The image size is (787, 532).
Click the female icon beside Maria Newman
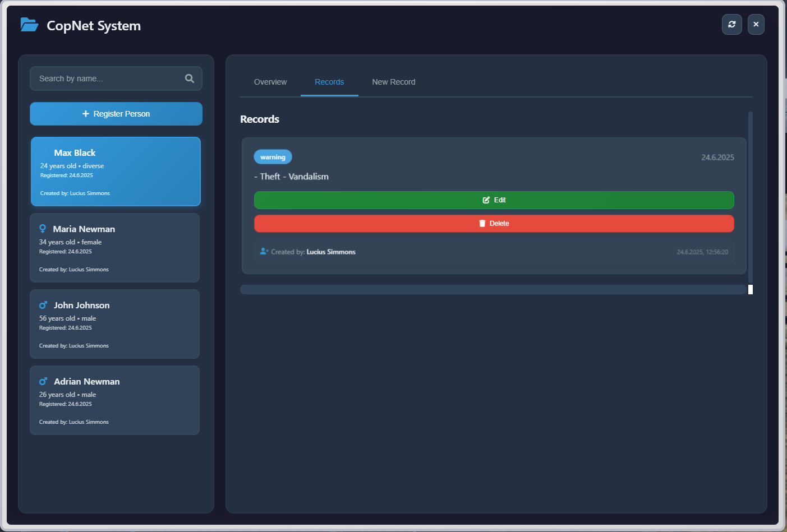[43, 229]
